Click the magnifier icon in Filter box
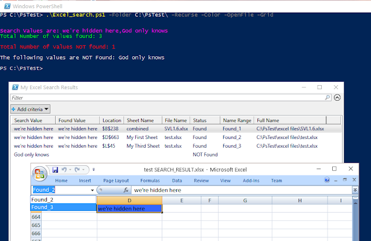371x241 pixels. (x=328, y=97)
